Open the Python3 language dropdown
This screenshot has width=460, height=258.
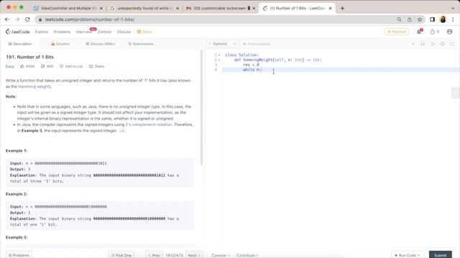222,44
